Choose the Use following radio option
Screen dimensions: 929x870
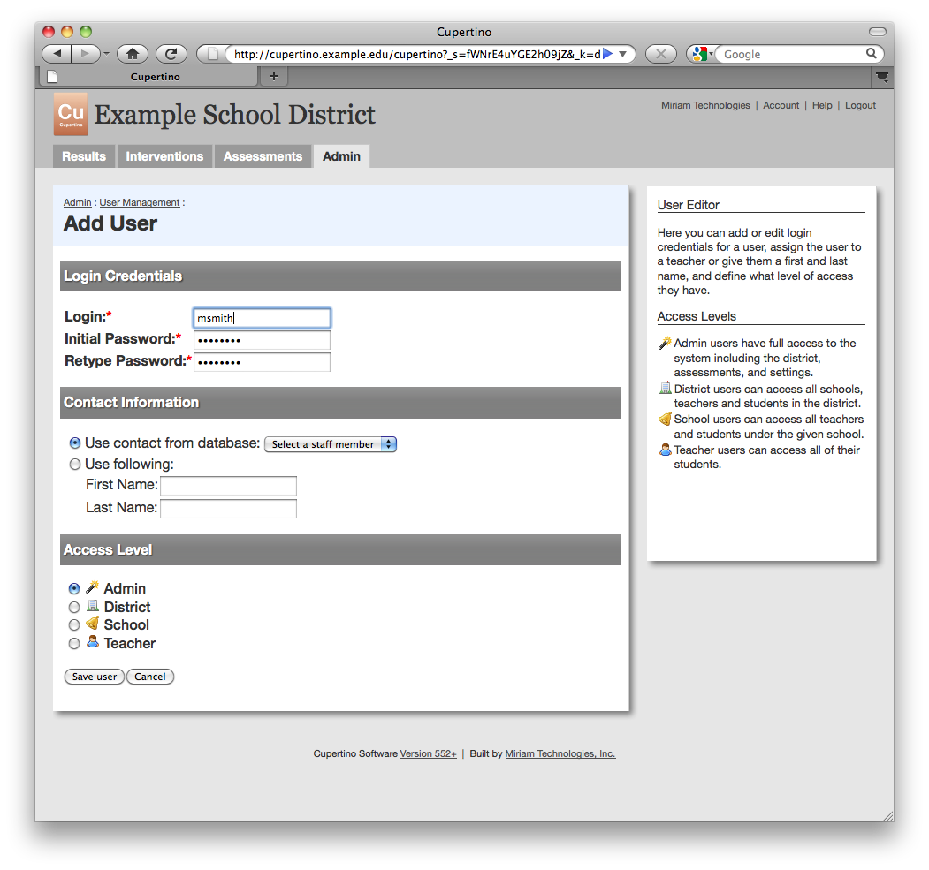pos(75,465)
